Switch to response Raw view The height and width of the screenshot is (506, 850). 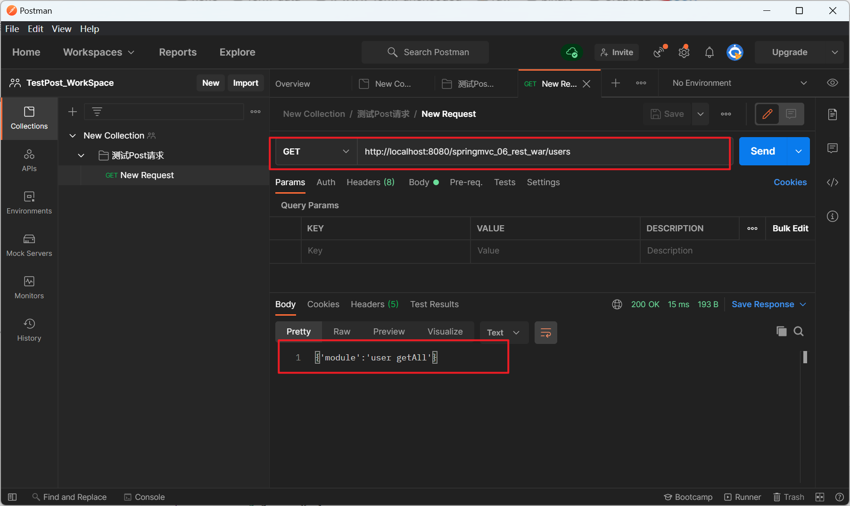pyautogui.click(x=342, y=332)
